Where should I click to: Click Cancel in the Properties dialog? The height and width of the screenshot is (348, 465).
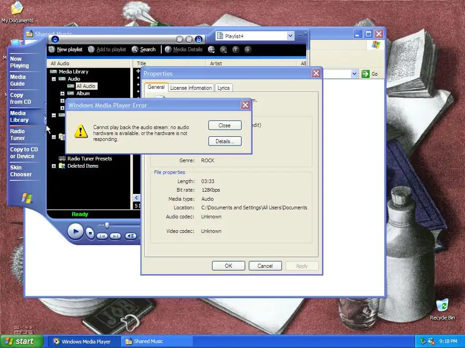coord(265,266)
